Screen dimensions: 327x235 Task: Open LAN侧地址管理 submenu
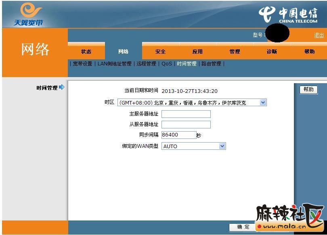[x=114, y=64]
